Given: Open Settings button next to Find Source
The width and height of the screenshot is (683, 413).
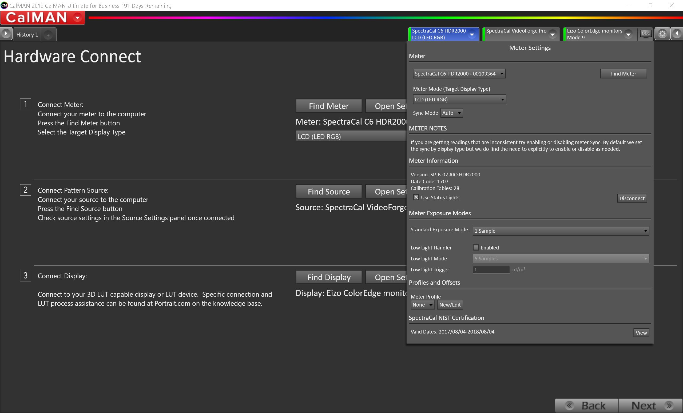Looking at the screenshot, I should 386,192.
